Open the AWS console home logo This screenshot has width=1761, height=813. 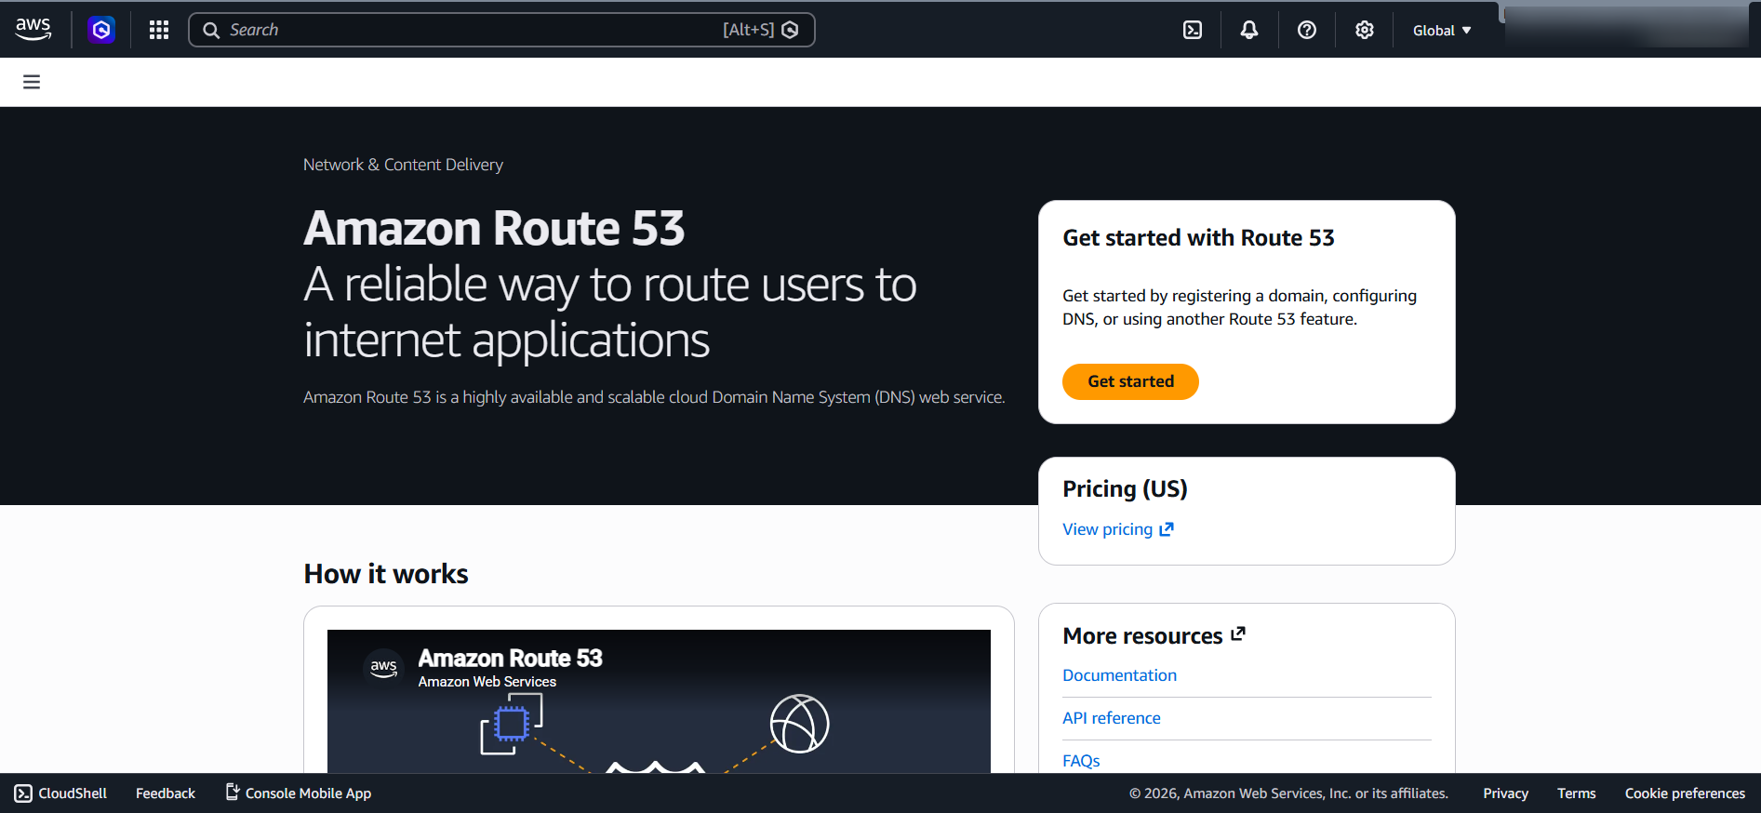coord(33,30)
